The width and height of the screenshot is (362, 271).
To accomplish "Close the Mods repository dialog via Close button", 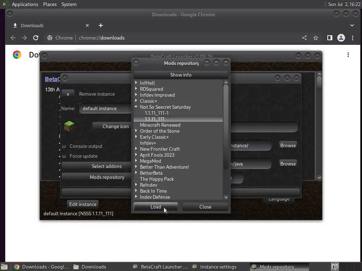I will (205, 207).
